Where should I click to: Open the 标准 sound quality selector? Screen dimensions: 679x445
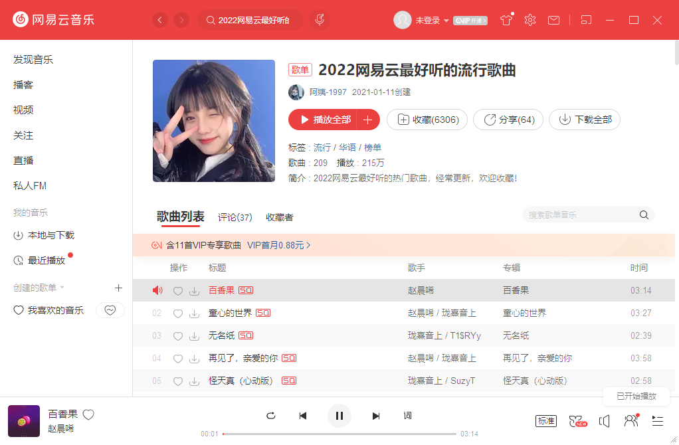[x=546, y=420]
